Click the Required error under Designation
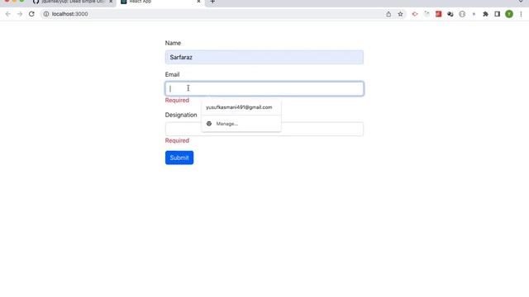 [x=177, y=141]
